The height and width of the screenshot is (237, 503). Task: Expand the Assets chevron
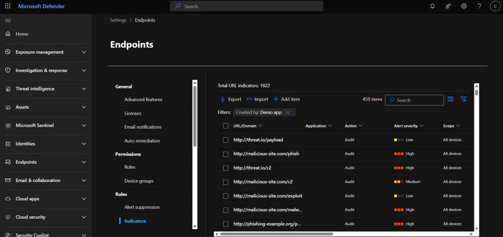point(84,107)
